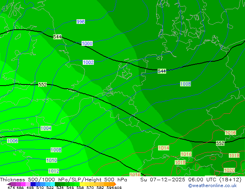Click the dark blue legend swatch above 498
Image resolution: width=245 pixels, height=189 pixels.
click(x=32, y=184)
